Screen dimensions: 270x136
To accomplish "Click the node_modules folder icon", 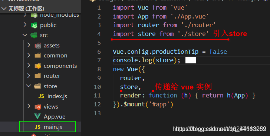I will pos(34,16).
